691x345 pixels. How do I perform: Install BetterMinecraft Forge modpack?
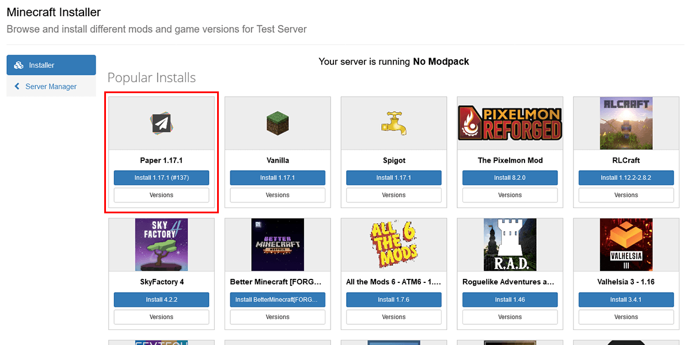pos(278,300)
